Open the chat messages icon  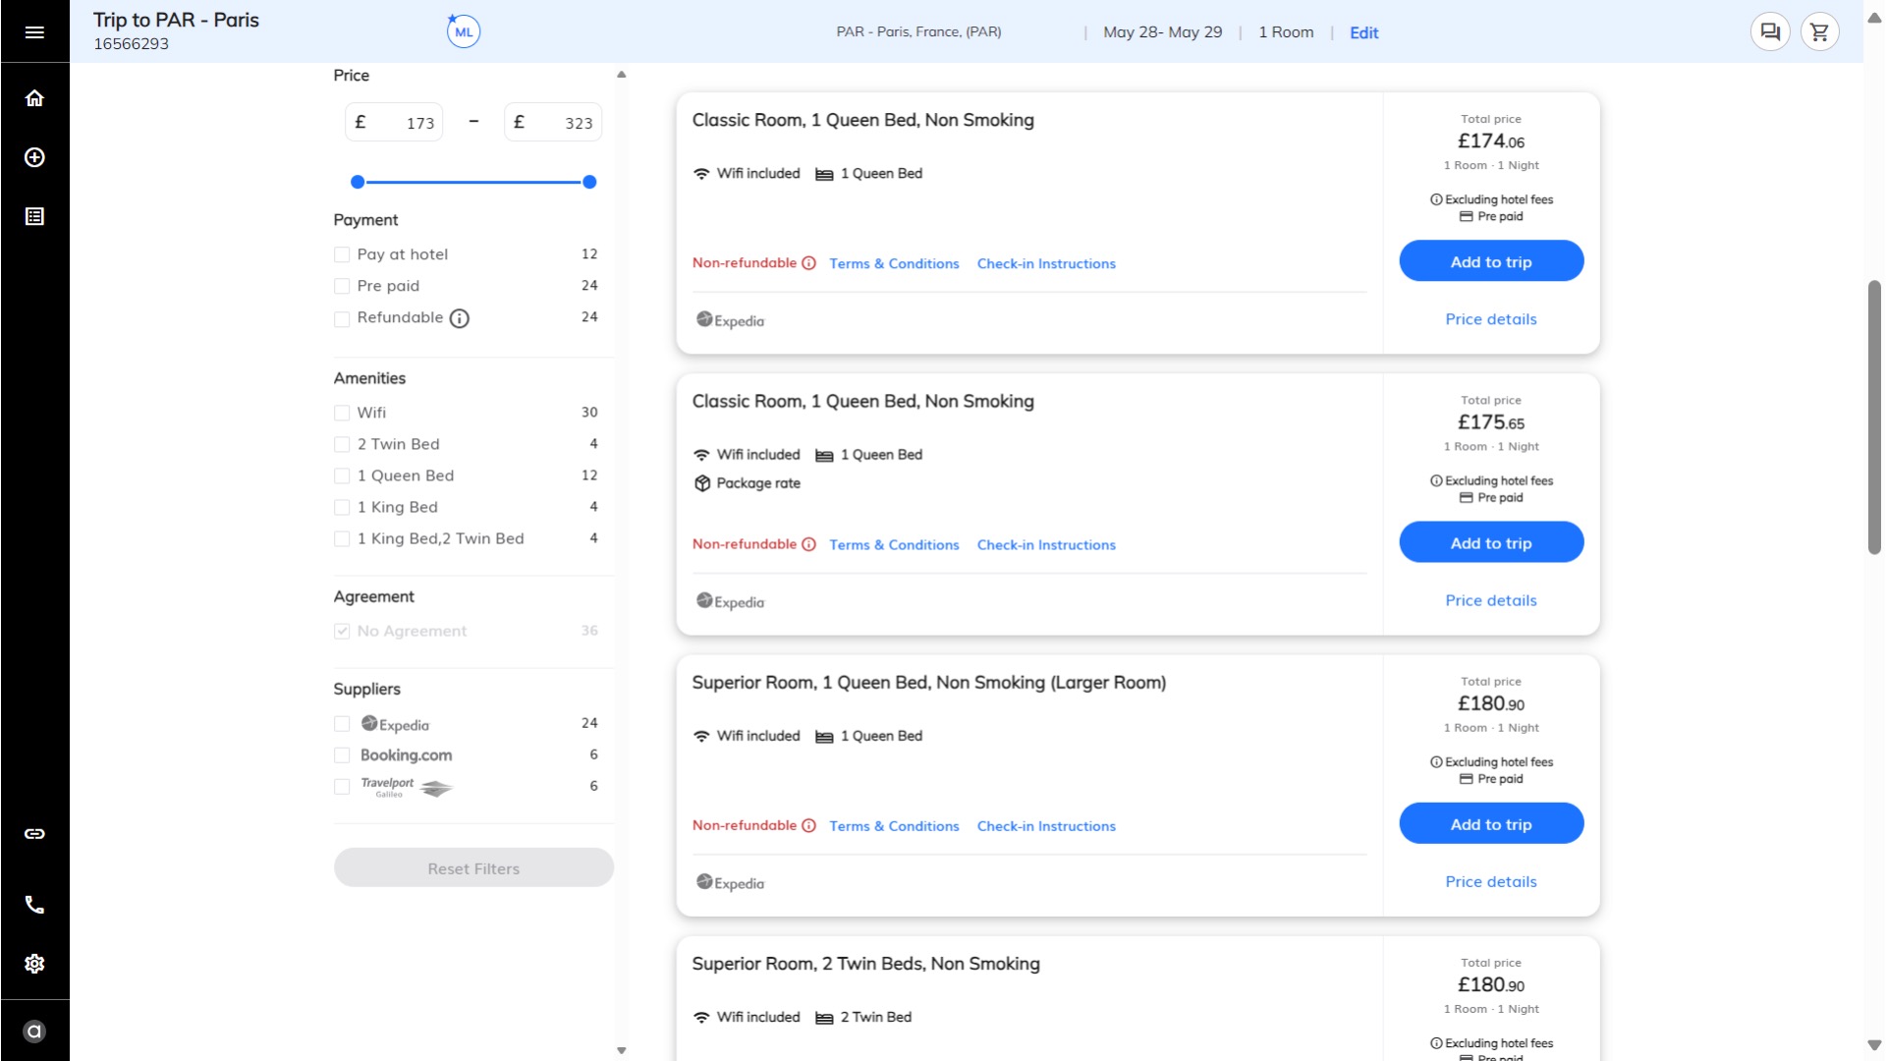click(1770, 32)
